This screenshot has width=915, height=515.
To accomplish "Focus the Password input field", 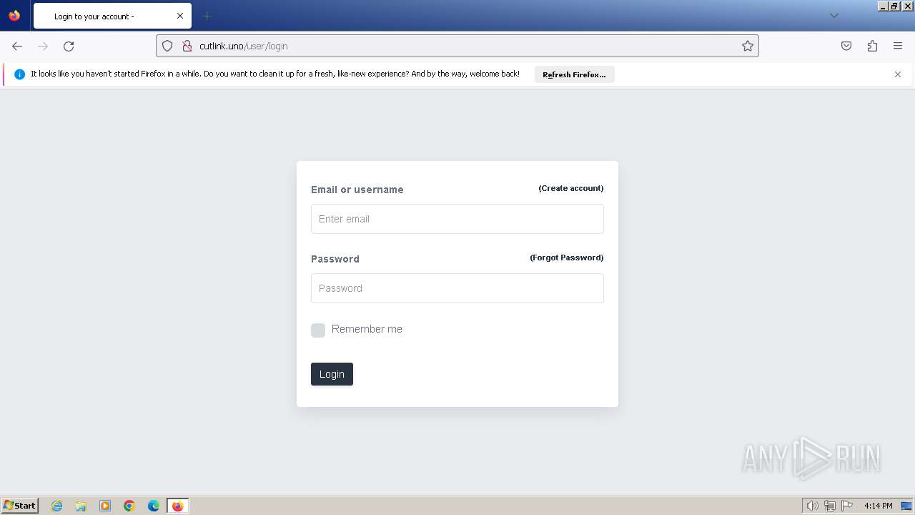I will coord(457,288).
